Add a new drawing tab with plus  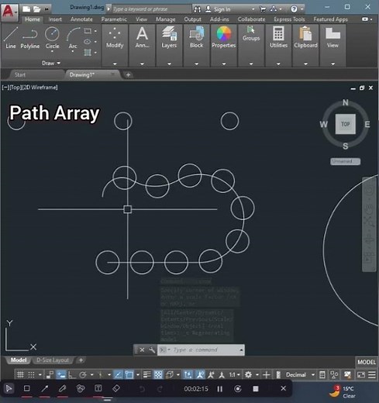[128, 75]
